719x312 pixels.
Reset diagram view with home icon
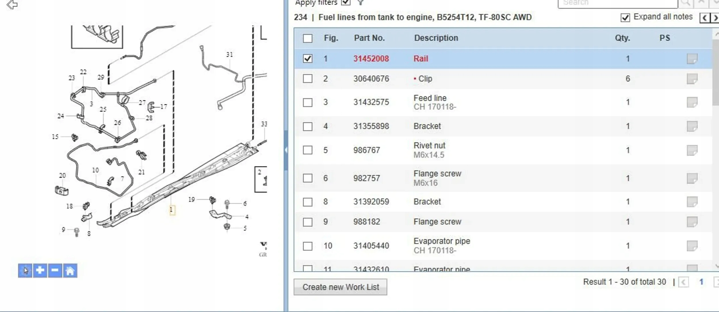point(70,270)
